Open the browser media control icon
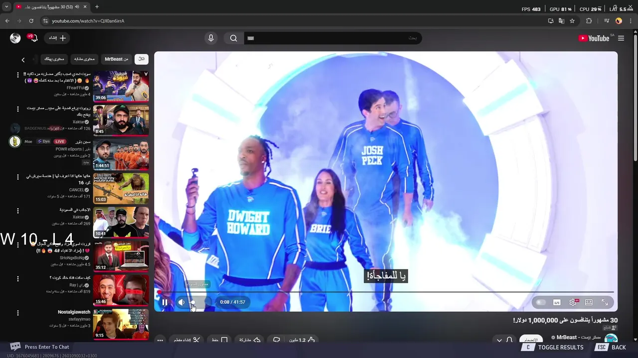This screenshot has height=358, width=638. 606,21
